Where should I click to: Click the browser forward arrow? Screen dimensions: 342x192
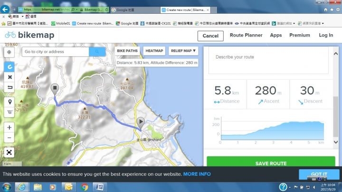[14, 10]
